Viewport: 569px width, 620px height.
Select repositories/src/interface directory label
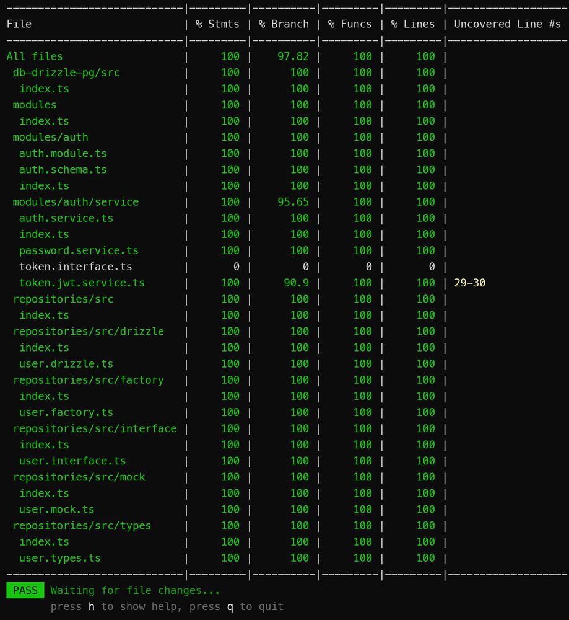coord(94,428)
